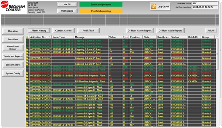Viewport: 222px width, 128px height.
Task: Click the sort arrow in Activation Time header
Action: tap(49, 37)
